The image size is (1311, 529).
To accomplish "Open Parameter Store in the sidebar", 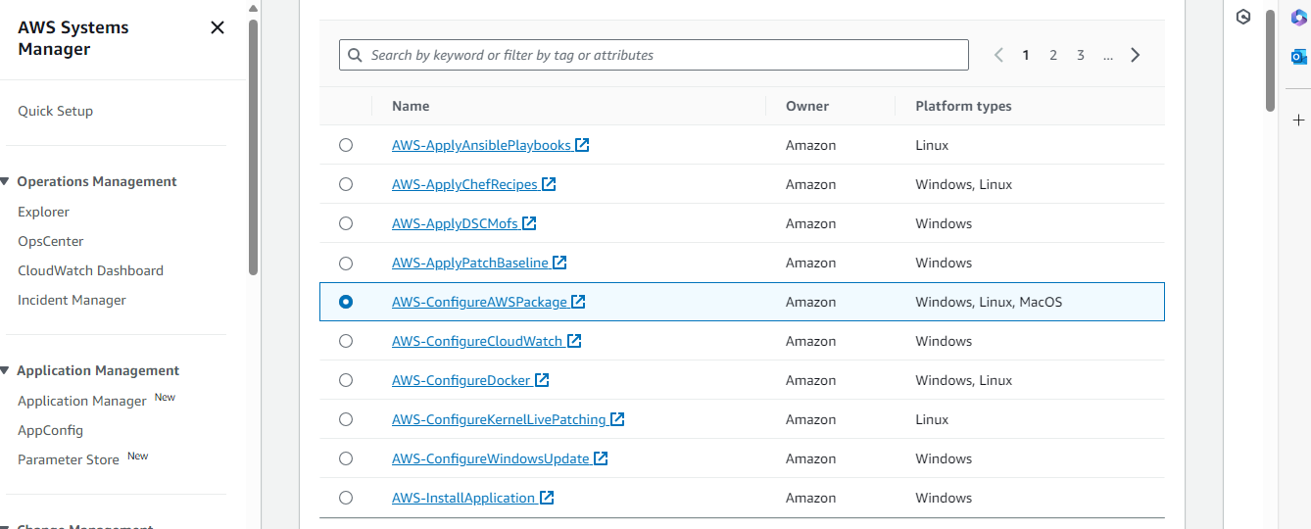I will 69,459.
